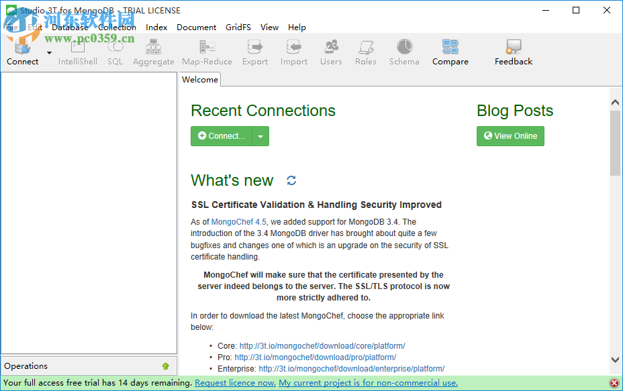Open the Map-Reduce tool

pos(206,52)
